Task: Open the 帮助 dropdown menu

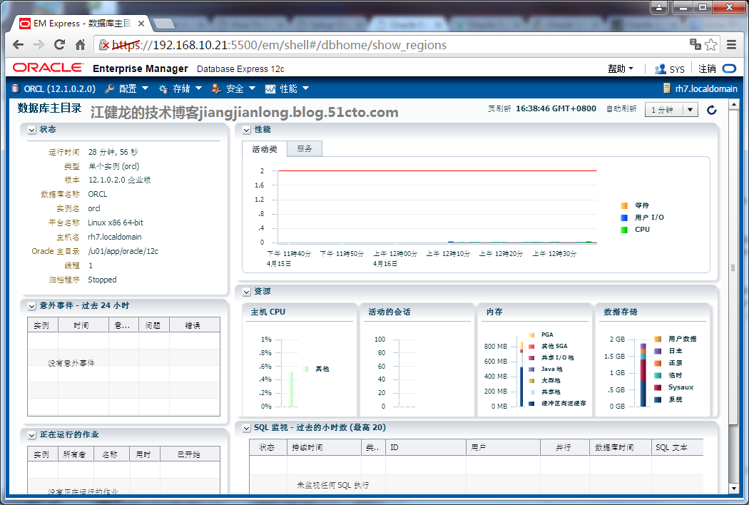Action: [x=621, y=68]
